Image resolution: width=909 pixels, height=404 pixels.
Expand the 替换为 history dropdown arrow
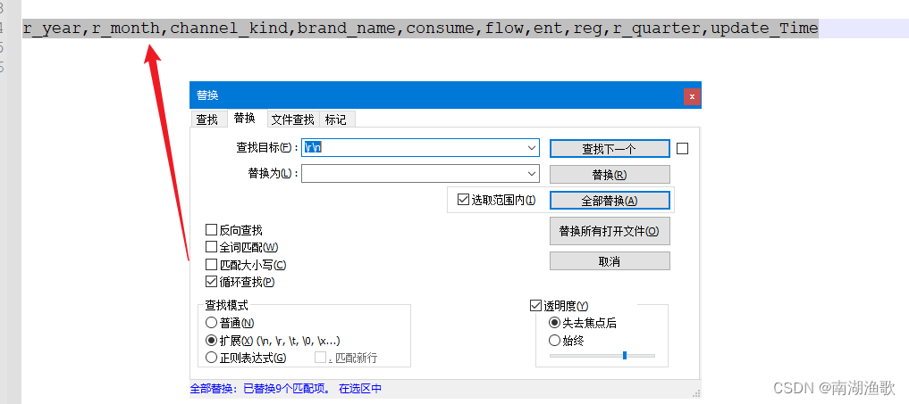pos(532,174)
